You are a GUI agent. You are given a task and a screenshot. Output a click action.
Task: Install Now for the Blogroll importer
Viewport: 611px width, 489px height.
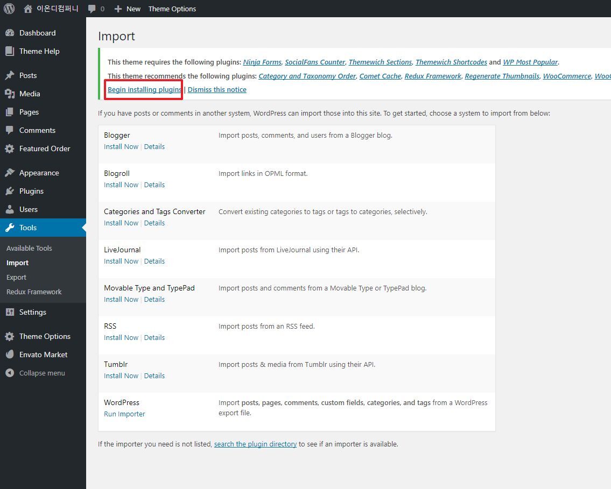(121, 185)
